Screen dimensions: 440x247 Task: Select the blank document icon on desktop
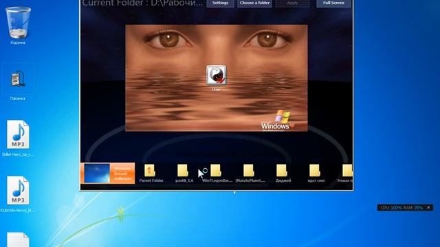(x=18, y=239)
